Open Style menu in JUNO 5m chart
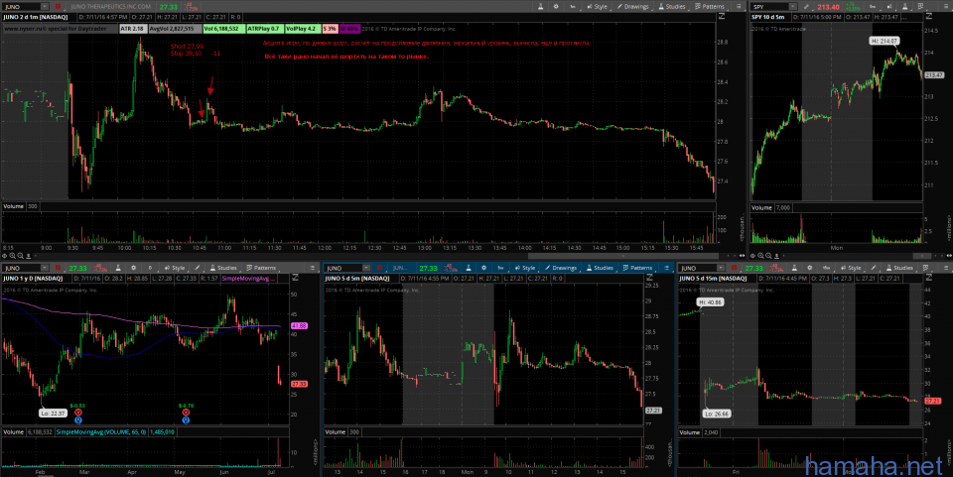This screenshot has height=477, width=953. (524, 268)
